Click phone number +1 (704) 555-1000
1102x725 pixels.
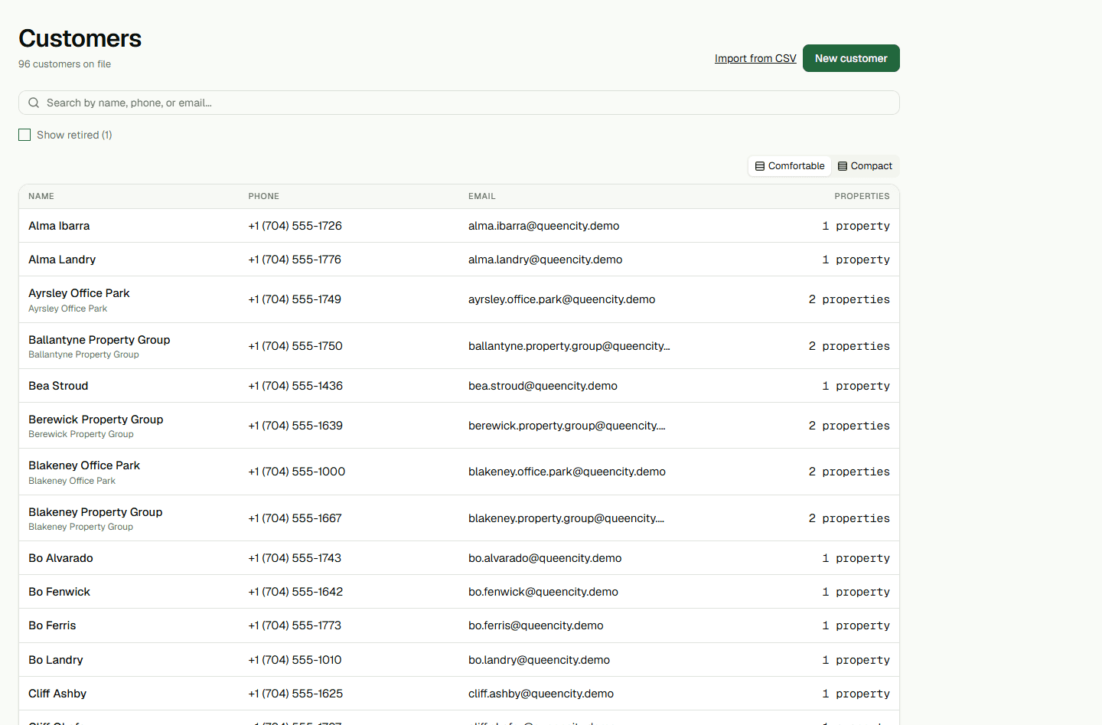pos(297,472)
